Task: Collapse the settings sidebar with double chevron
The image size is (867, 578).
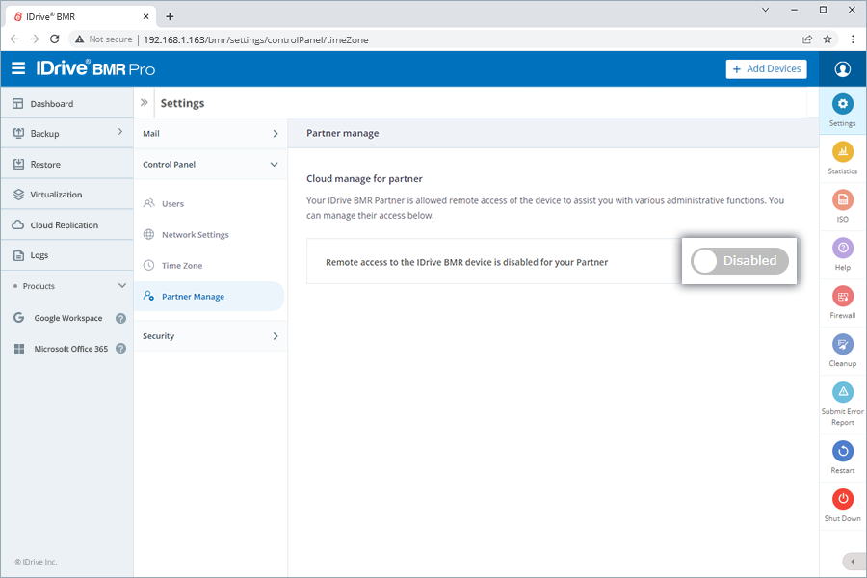Action: [x=144, y=102]
